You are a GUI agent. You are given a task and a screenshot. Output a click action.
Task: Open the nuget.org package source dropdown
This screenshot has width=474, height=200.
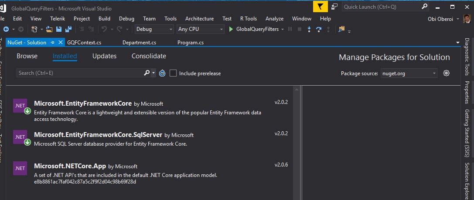409,73
